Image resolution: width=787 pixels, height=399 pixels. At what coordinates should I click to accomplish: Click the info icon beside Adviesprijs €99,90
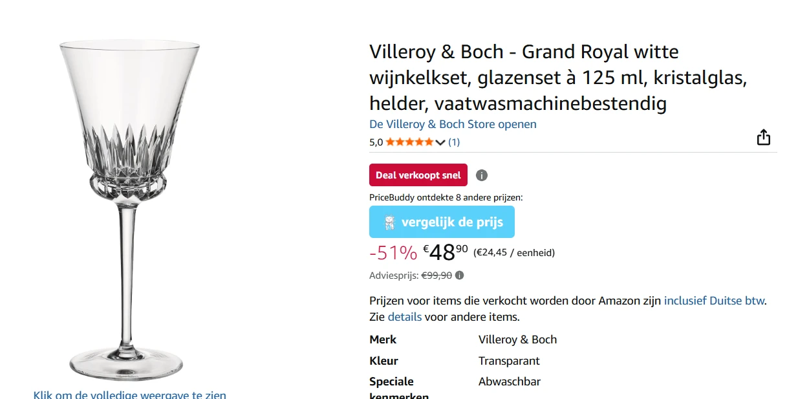[x=459, y=275]
